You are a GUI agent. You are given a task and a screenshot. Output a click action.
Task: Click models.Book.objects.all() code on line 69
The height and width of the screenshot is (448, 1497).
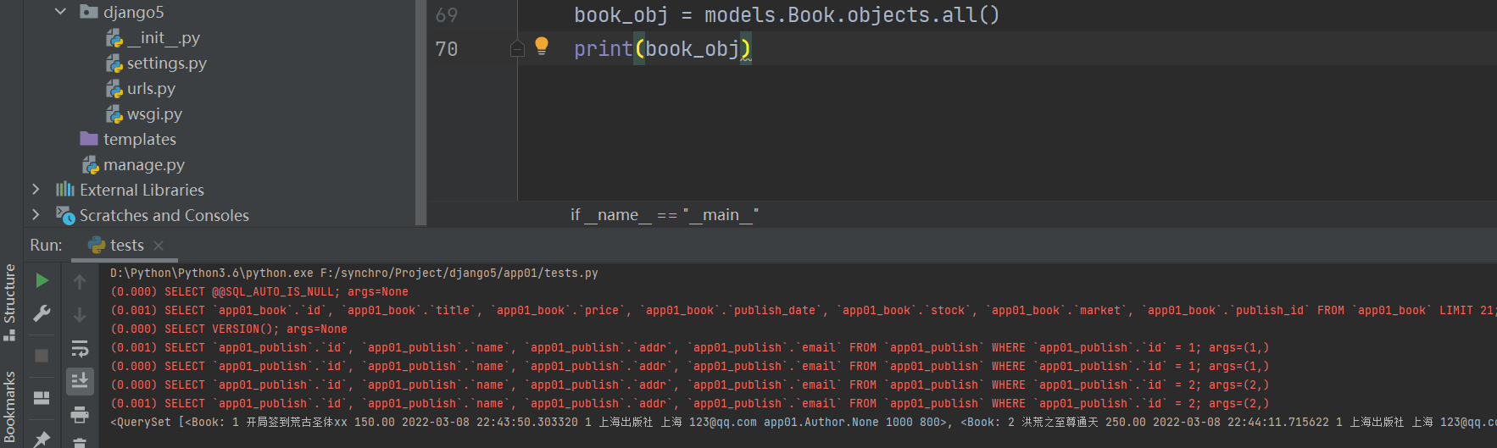852,15
